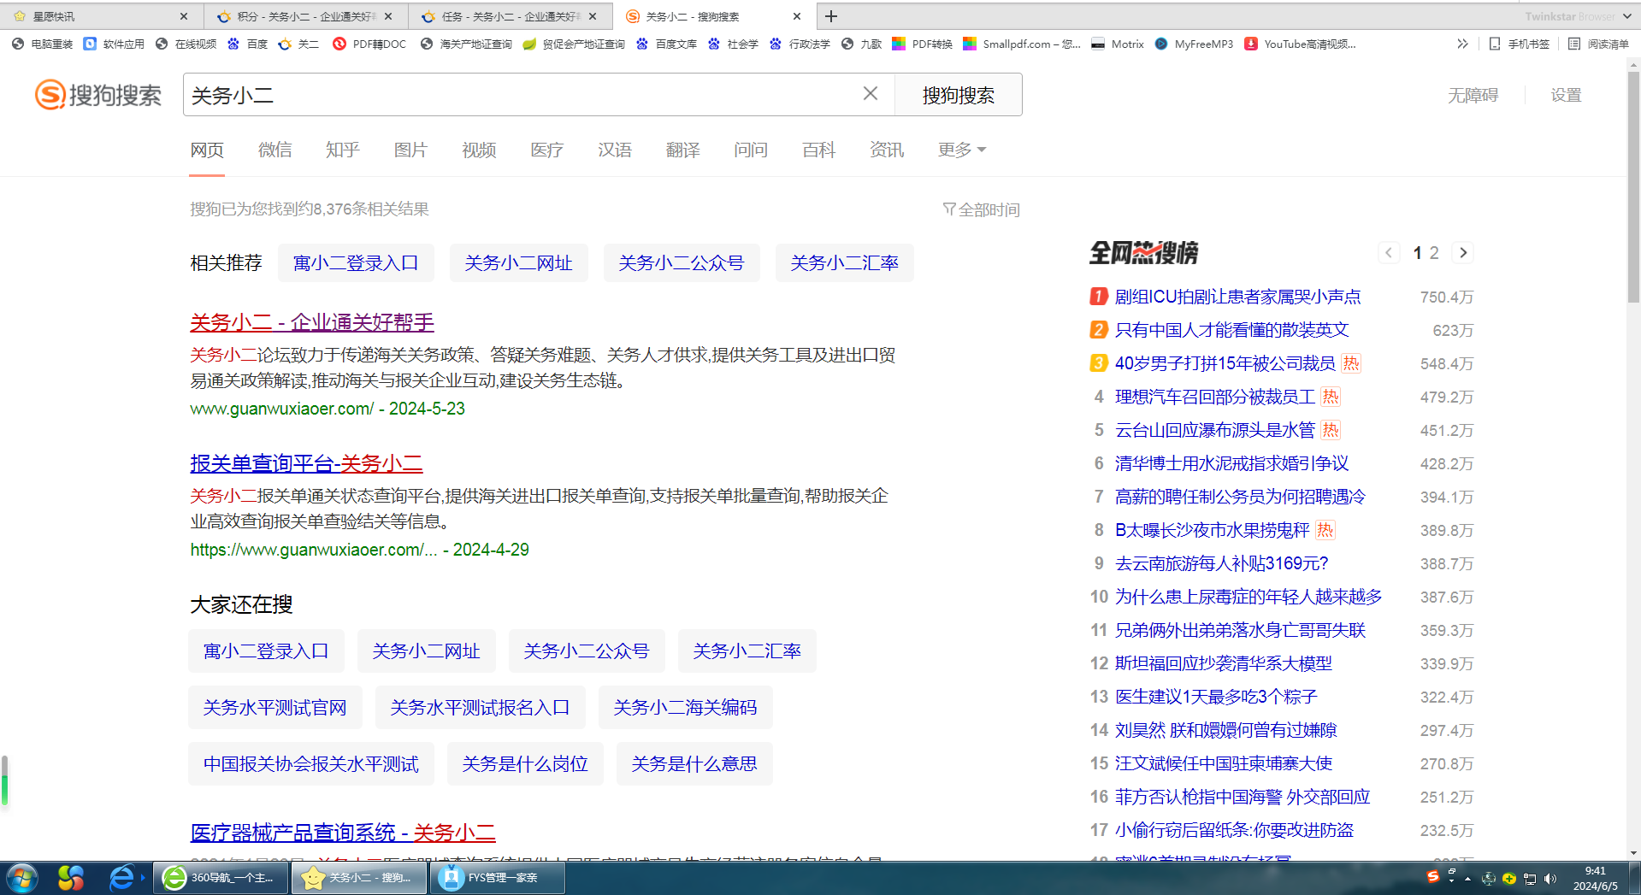Open the PDF转换 bookmark
1641x895 pixels.
click(x=922, y=44)
